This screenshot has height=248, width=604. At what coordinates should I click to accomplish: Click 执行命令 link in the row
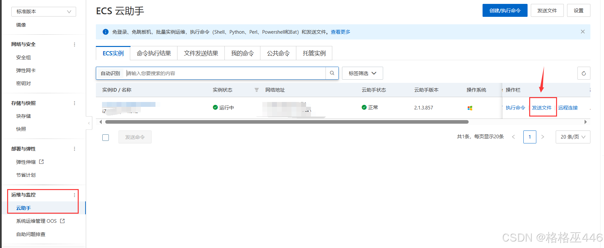[x=515, y=107]
